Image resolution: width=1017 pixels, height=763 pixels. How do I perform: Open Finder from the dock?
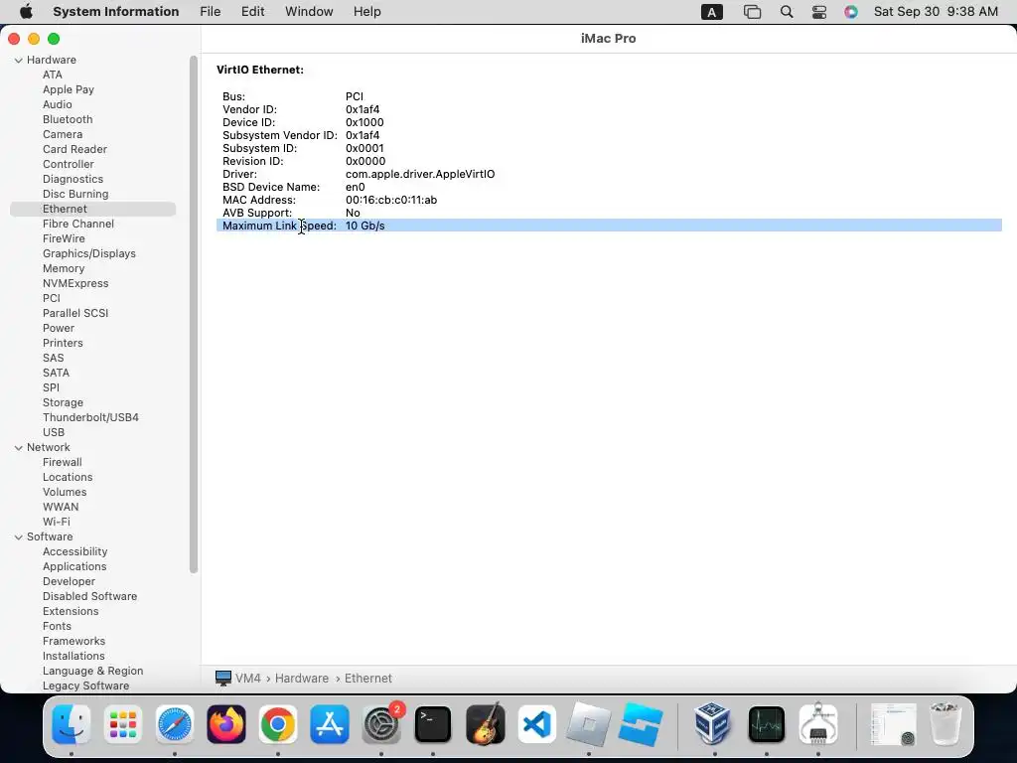click(x=72, y=724)
